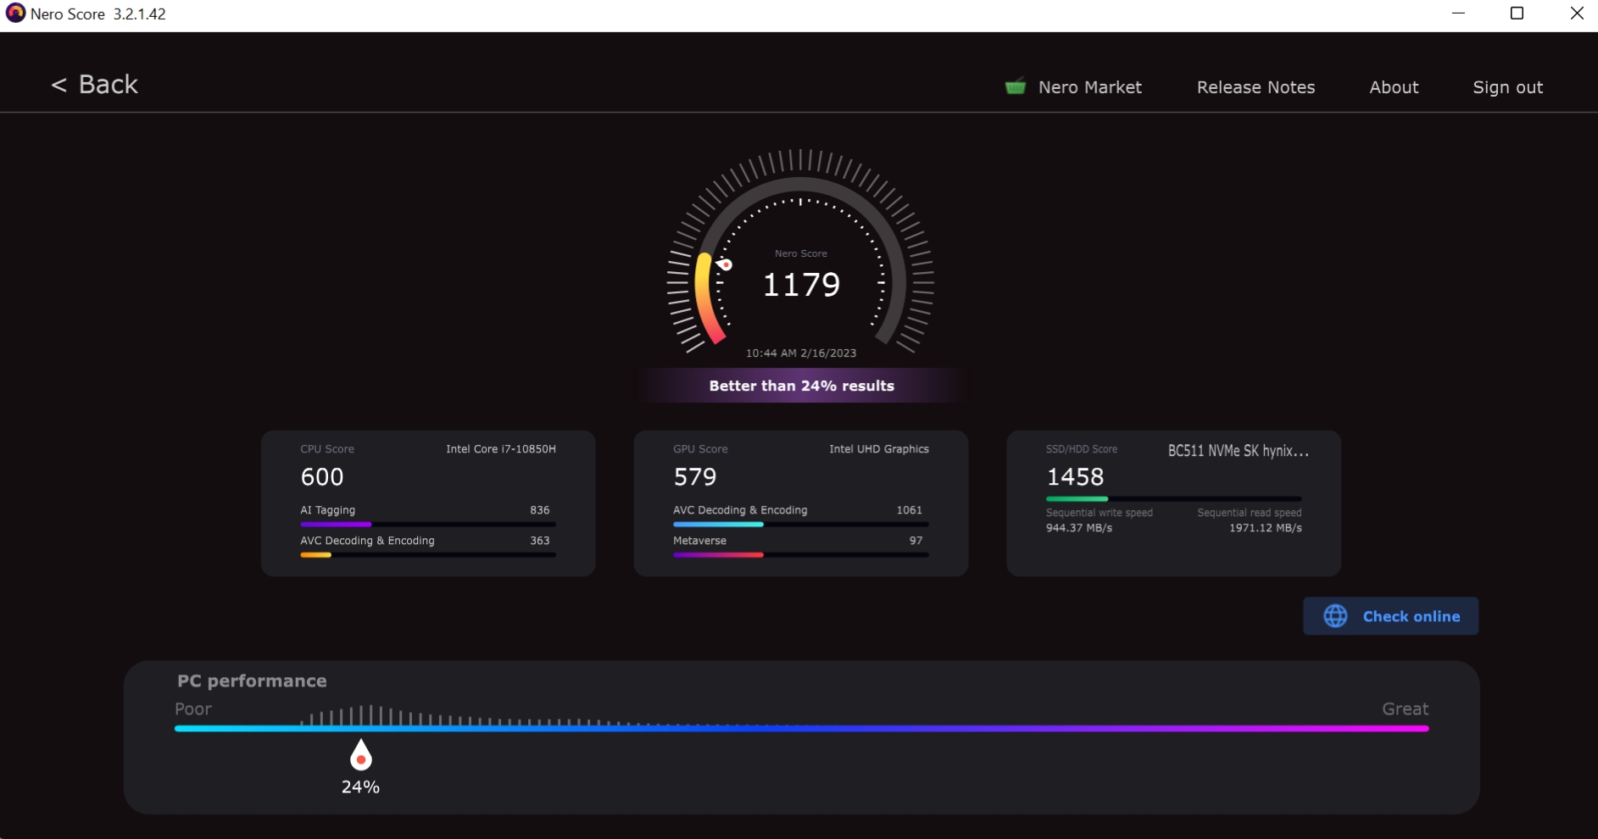Click the Metaverse score 97
The width and height of the screenshot is (1598, 839).
916,541
